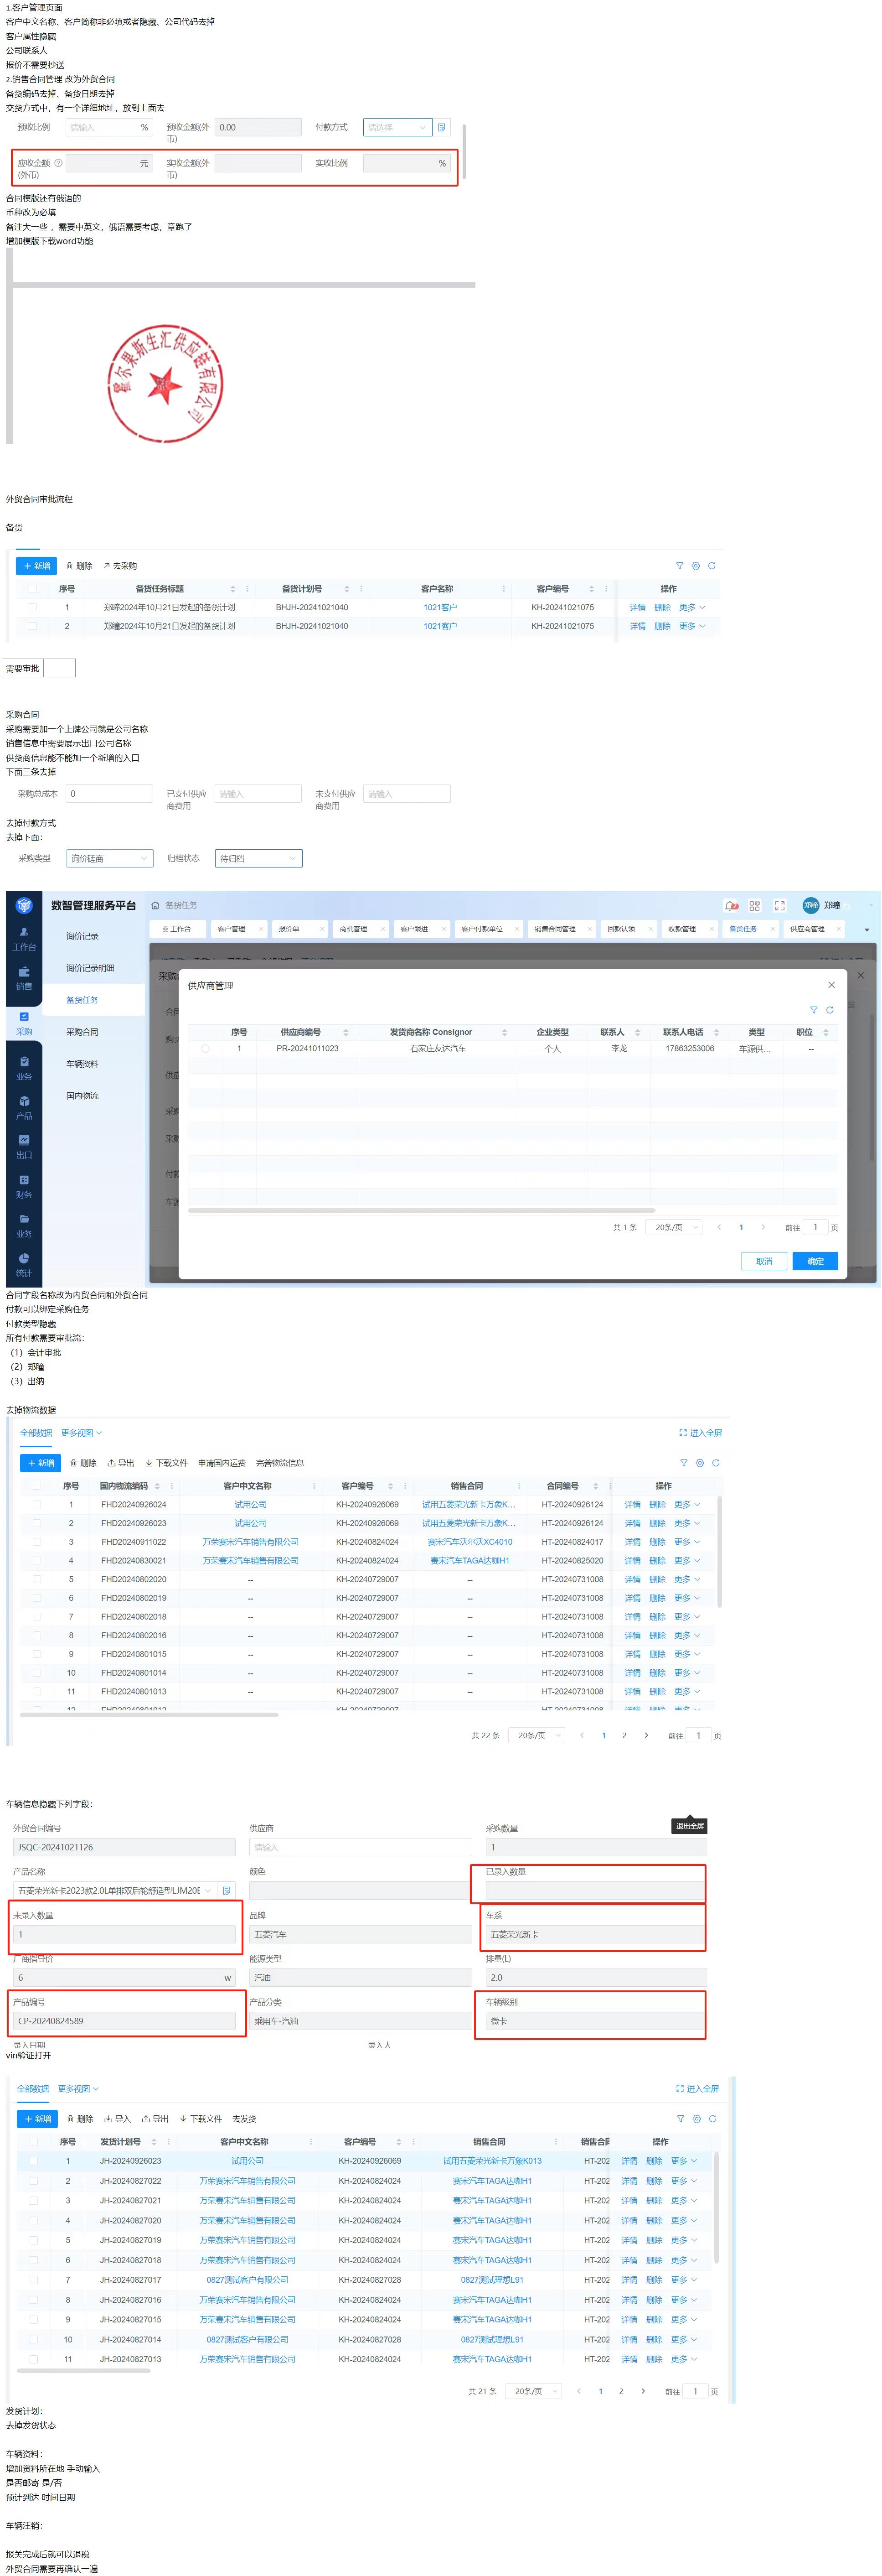Tick checkbox for row JH-20240926023
Image resolution: width=882 pixels, height=2576 pixels.
tap(34, 2161)
